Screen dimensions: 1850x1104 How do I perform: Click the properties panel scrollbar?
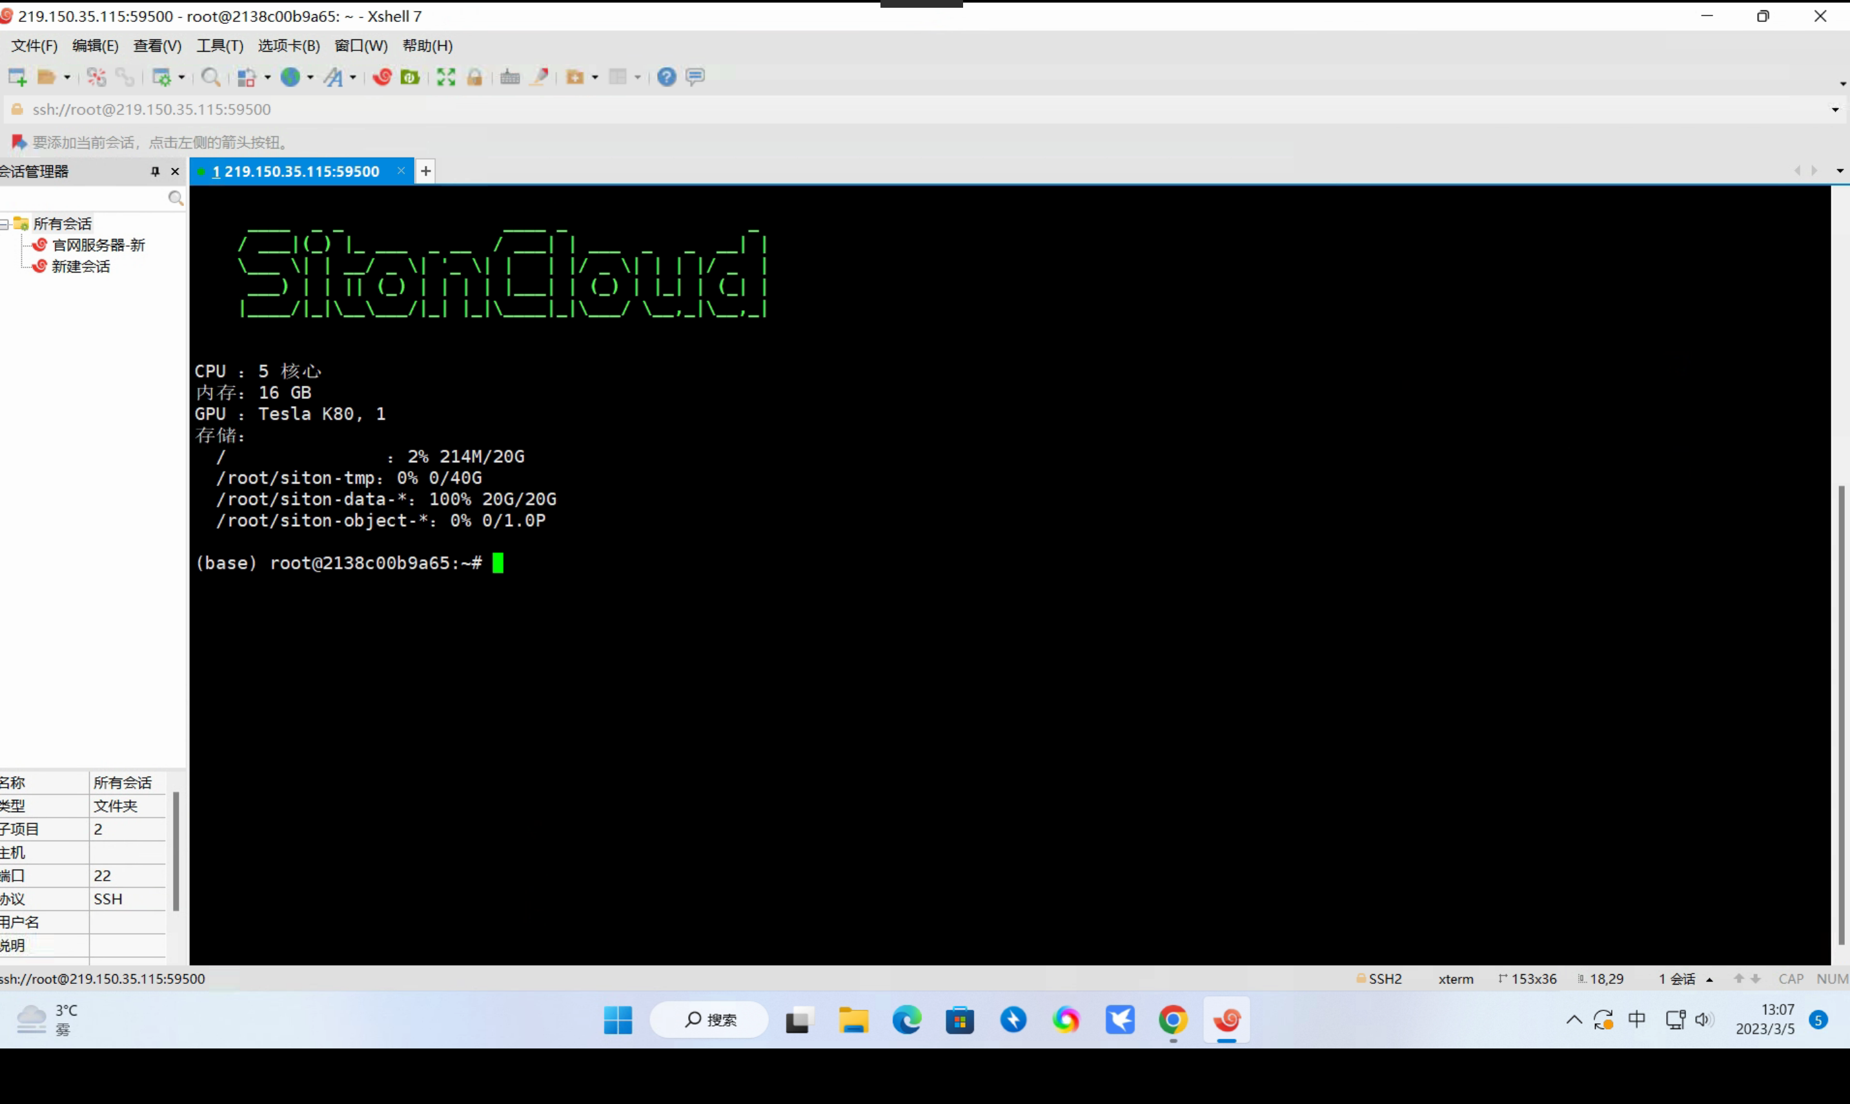click(x=176, y=851)
